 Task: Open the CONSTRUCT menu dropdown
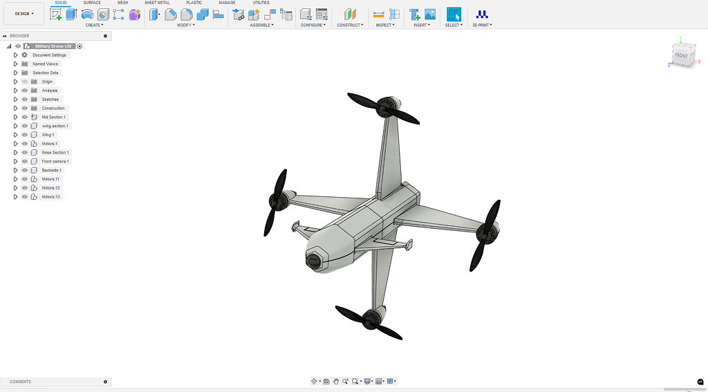(x=350, y=26)
